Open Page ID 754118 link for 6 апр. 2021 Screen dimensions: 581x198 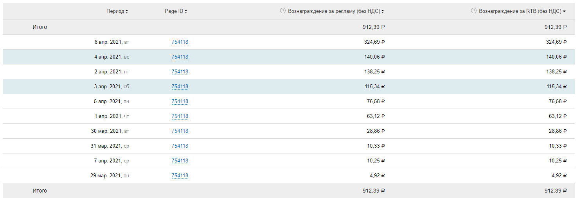[180, 42]
